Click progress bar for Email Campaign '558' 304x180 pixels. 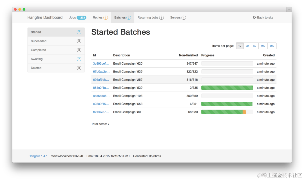(227, 104)
